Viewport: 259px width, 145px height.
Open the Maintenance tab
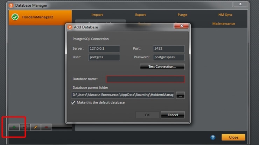click(224, 24)
